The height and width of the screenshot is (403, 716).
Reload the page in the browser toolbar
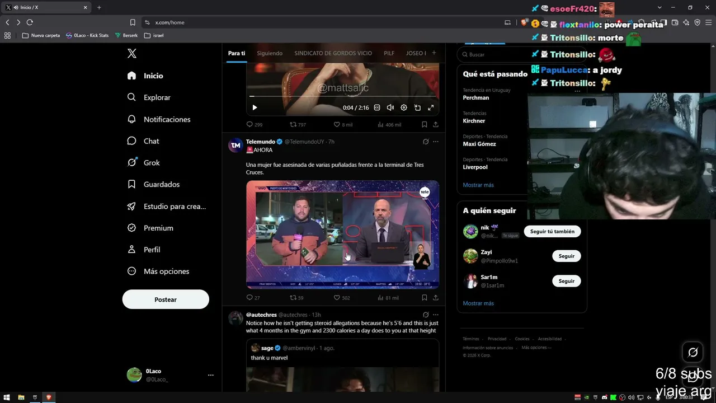point(30,22)
